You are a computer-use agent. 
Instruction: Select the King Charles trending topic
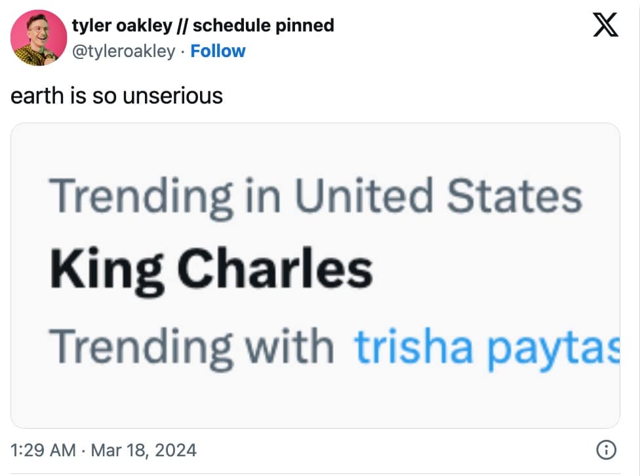213,266
